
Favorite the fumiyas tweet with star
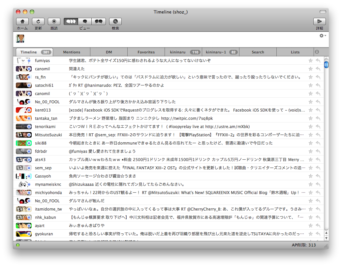tap(311, 61)
